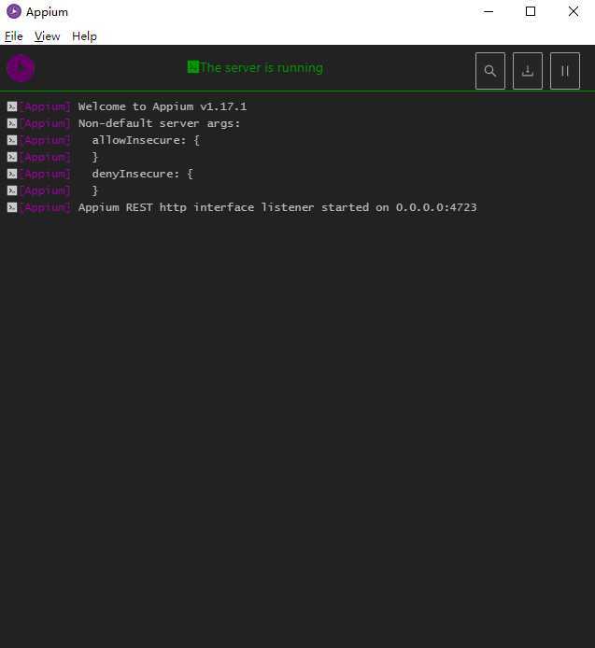595x648 pixels.
Task: Click terminal icon beside 'allowInsecure' line
Action: (12, 140)
